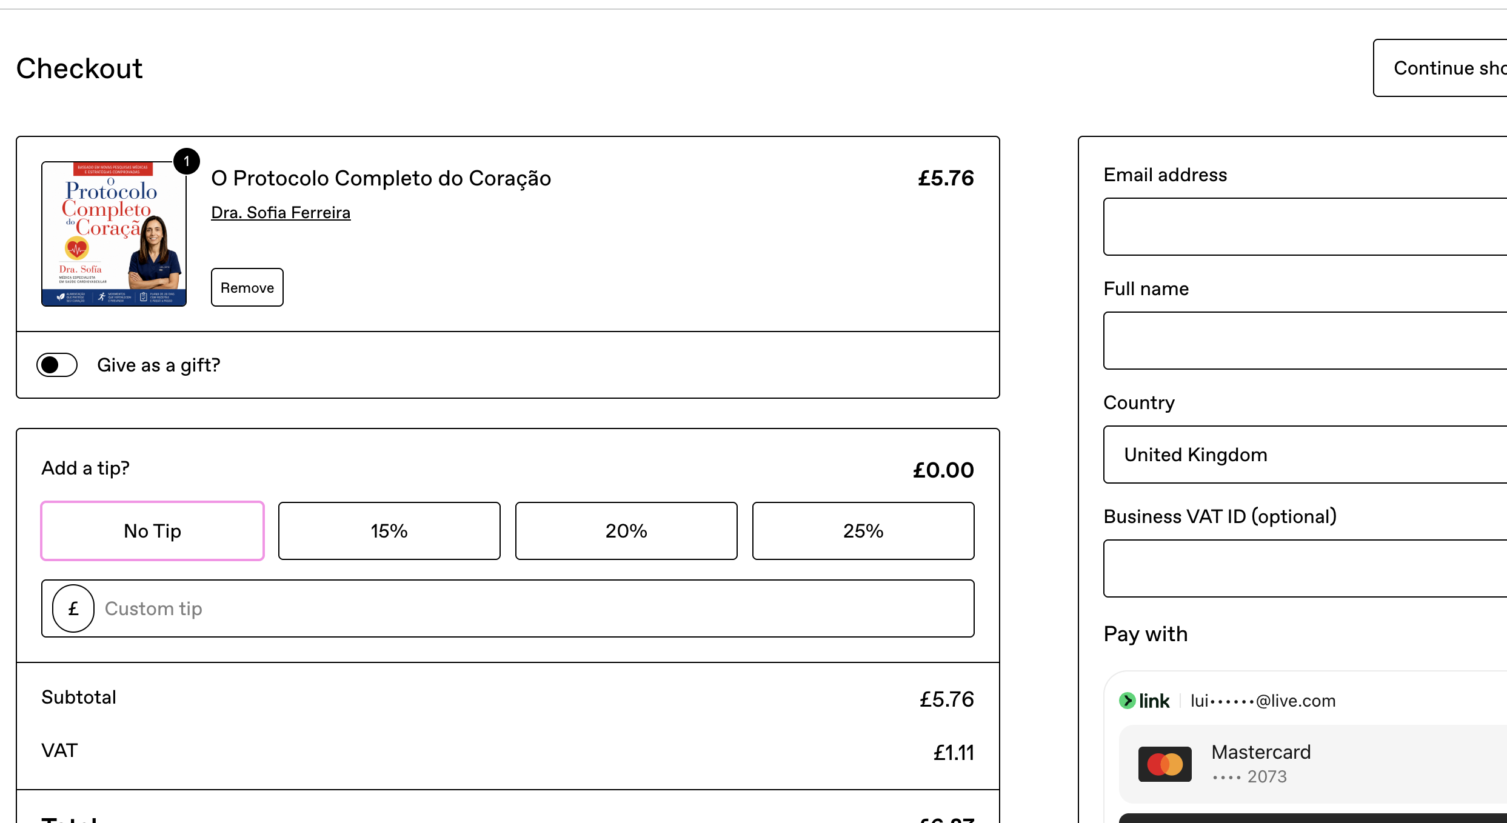Toggle the Give as a gift switch
Screen dimensions: 1507x823
tap(57, 365)
